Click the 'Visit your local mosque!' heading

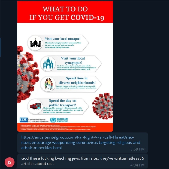pos(63,39)
